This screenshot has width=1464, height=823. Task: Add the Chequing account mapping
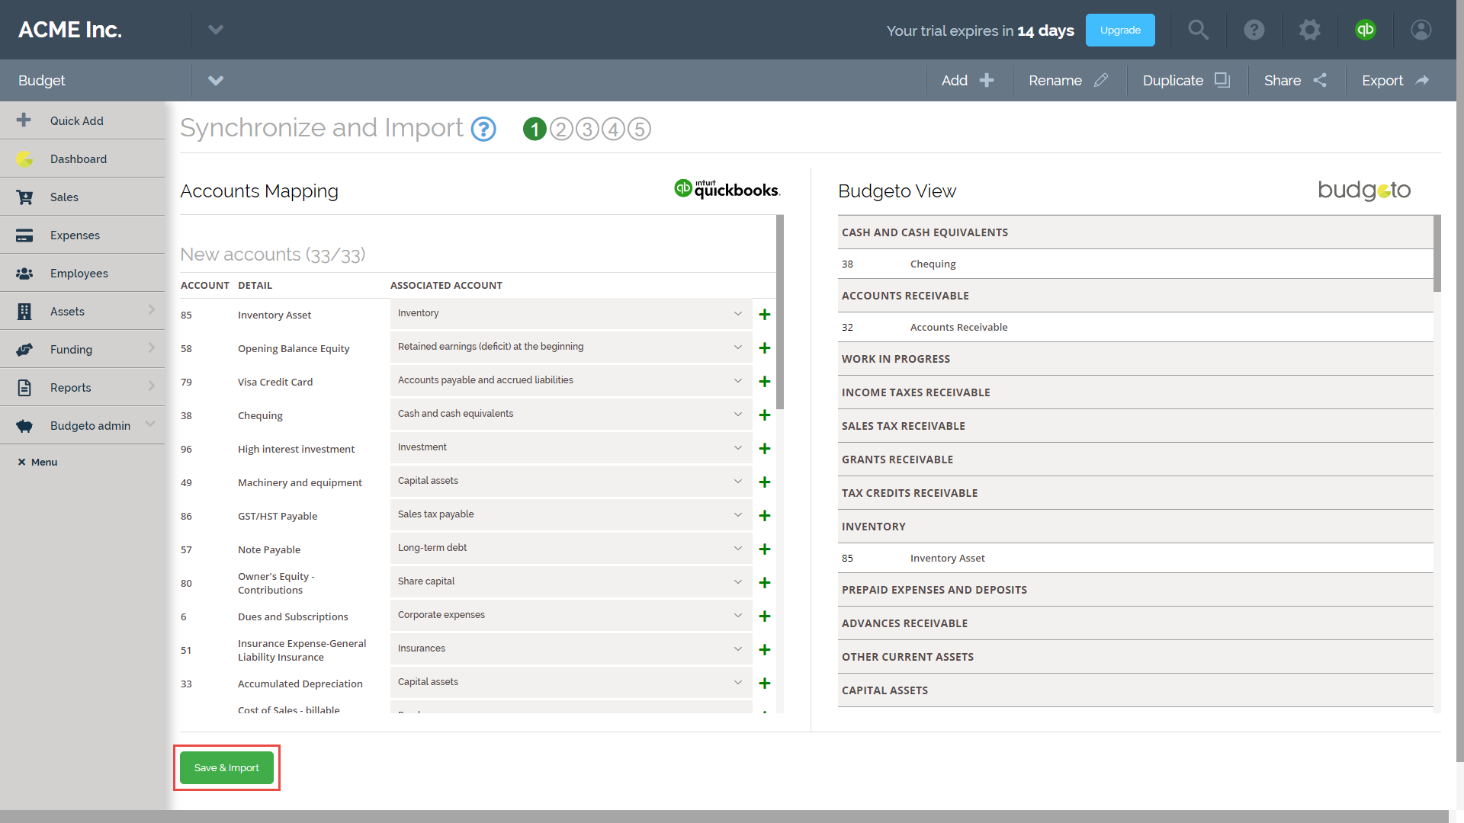(765, 415)
